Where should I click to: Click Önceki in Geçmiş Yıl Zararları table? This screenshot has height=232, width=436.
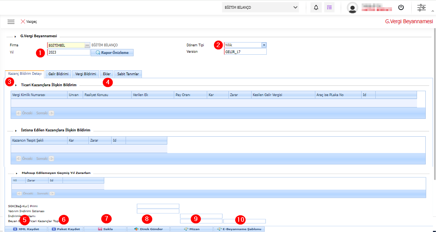(25, 193)
